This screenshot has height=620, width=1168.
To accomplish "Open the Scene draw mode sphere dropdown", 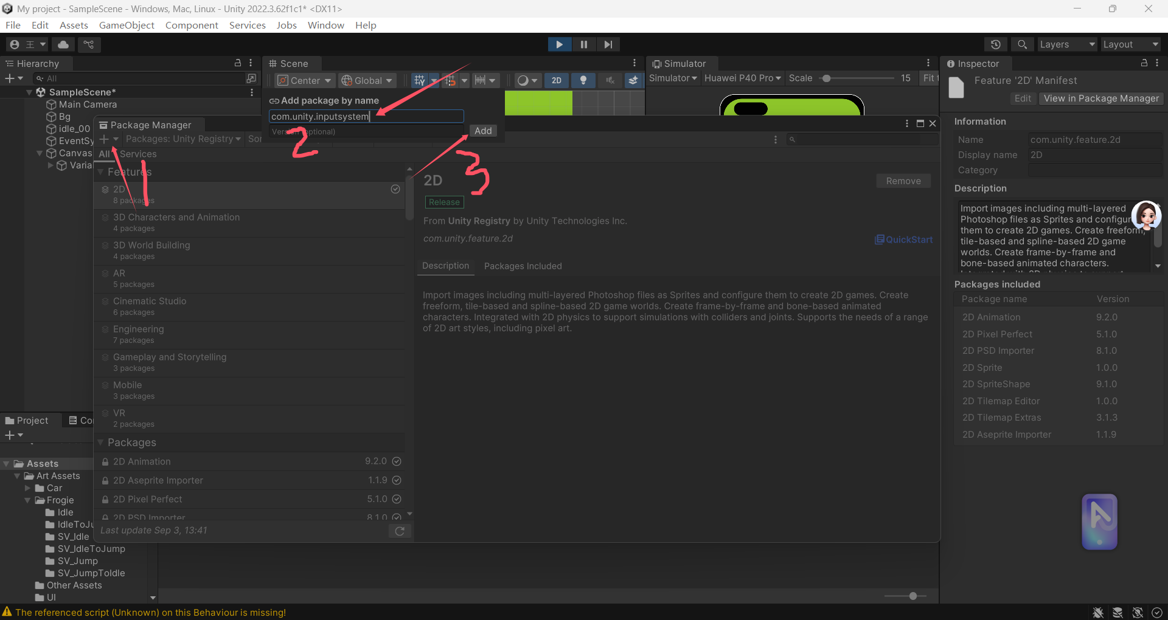I will click(x=527, y=80).
